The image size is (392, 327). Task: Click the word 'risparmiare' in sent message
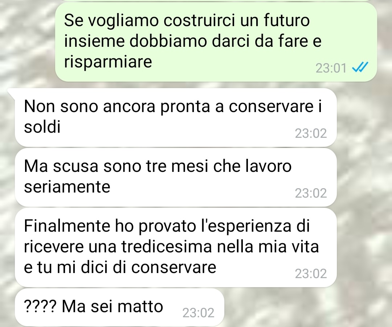point(108,62)
